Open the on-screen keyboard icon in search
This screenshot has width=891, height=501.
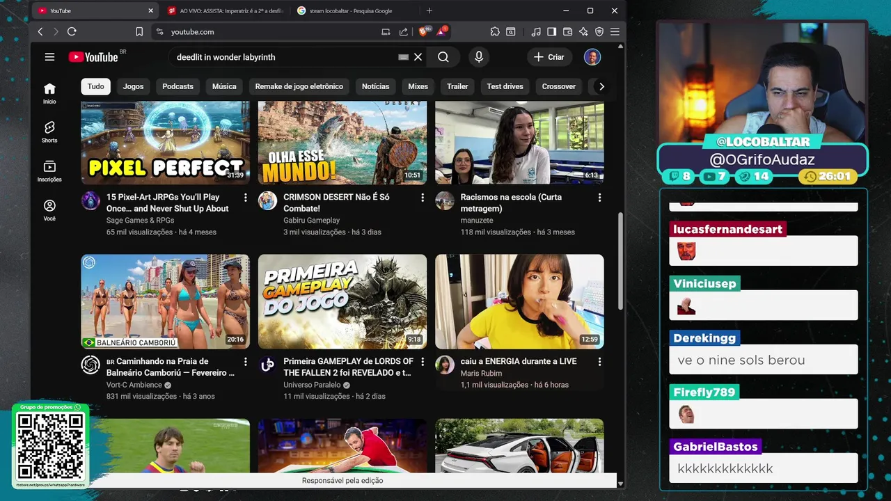403,57
